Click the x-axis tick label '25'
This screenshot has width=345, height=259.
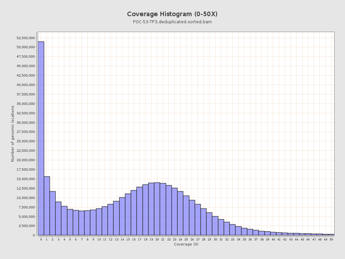(186, 240)
